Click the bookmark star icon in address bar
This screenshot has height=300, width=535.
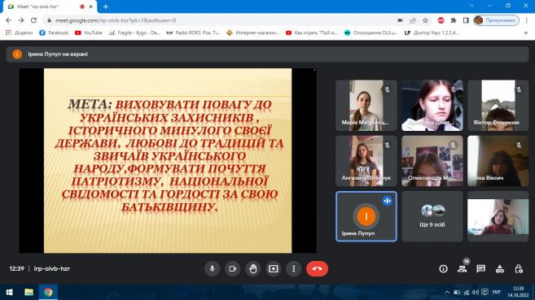(x=425, y=20)
